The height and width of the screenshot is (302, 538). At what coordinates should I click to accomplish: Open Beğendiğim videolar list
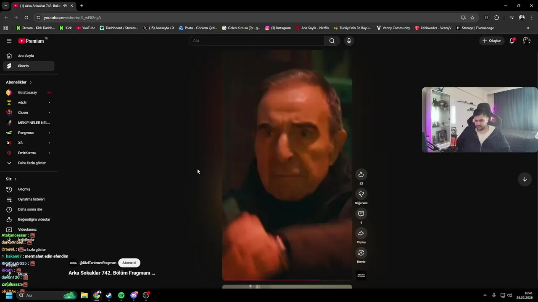[29, 219]
